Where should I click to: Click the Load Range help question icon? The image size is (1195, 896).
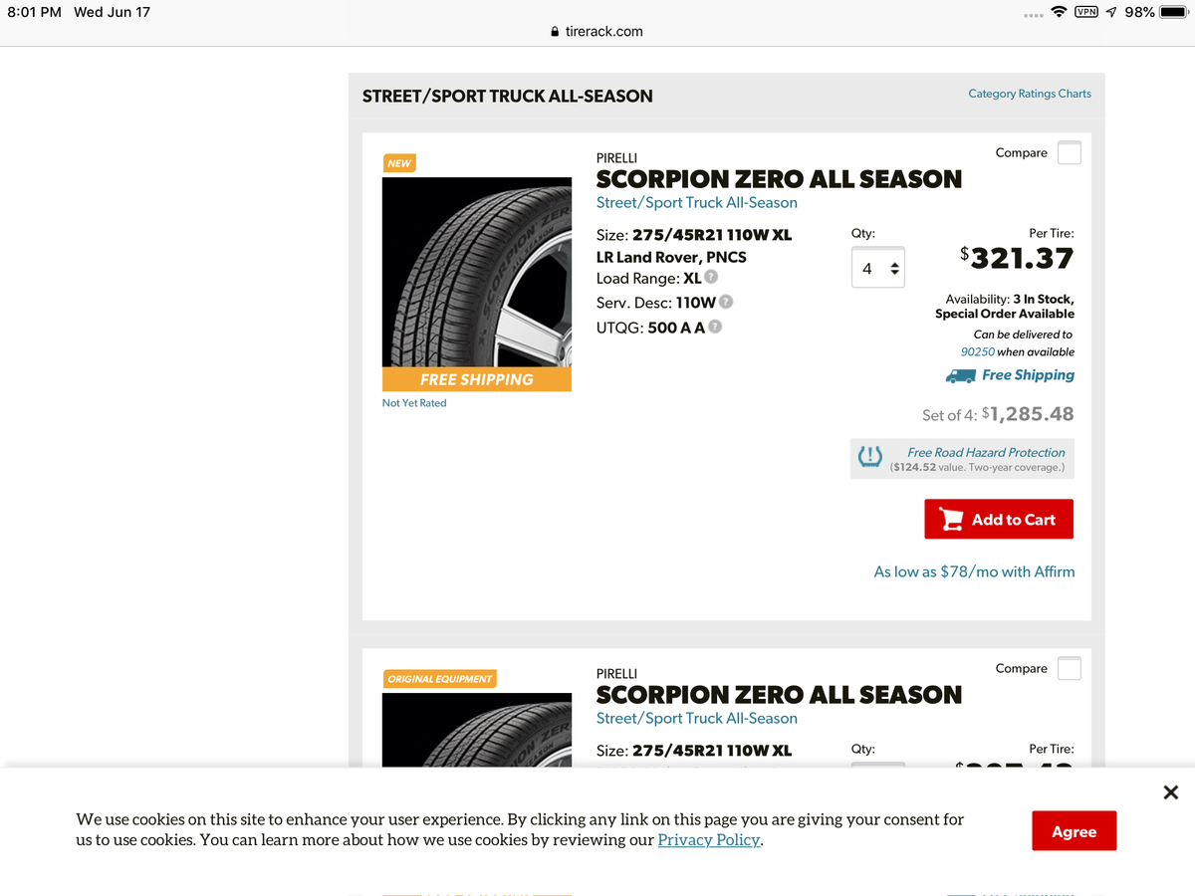click(711, 278)
